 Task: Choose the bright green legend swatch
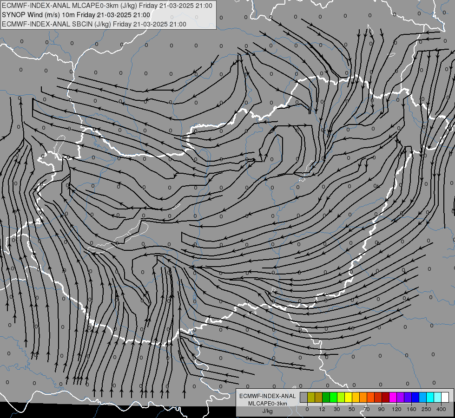tap(333, 397)
